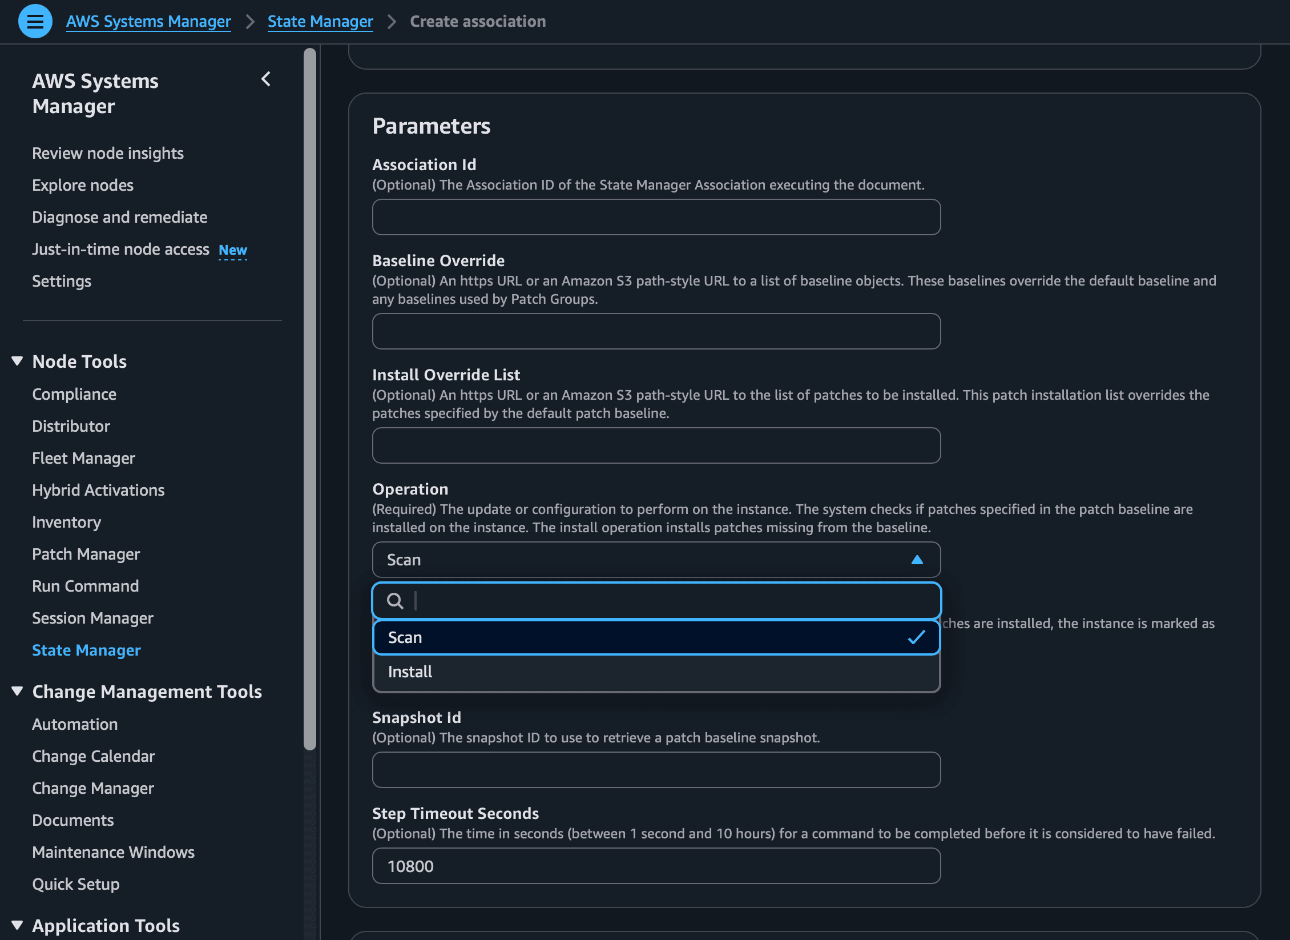Open Explore nodes in sidebar
Image resolution: width=1290 pixels, height=940 pixels.
[x=83, y=185]
